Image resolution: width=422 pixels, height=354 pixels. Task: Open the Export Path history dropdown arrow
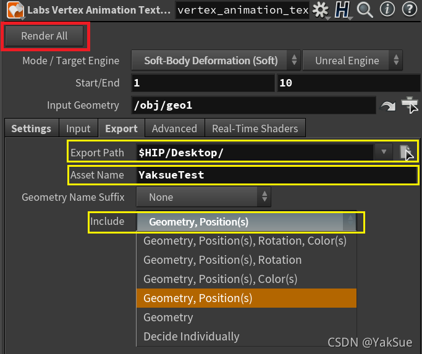click(384, 152)
